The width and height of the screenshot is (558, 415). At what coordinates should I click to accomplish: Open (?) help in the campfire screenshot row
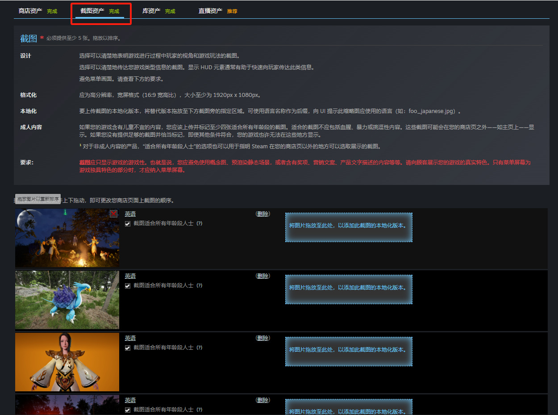[200, 223]
